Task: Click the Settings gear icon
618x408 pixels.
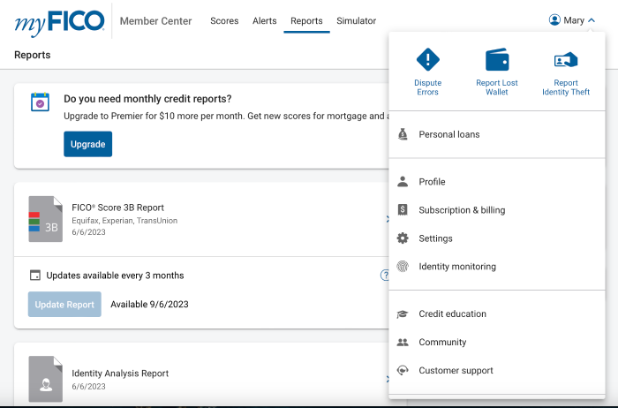Action: point(403,238)
